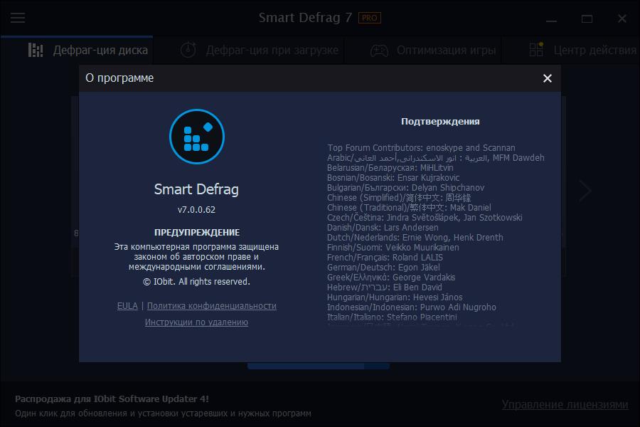Open the EULA link
The width and height of the screenshot is (640, 427).
coord(127,305)
